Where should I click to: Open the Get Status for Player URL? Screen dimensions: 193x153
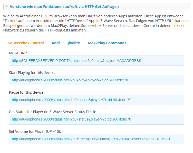pos(71,119)
